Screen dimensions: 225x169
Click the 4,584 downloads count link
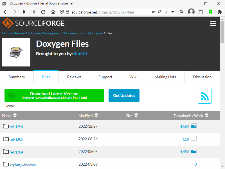coord(184,126)
